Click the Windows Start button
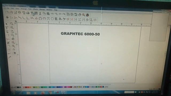 point(14,93)
